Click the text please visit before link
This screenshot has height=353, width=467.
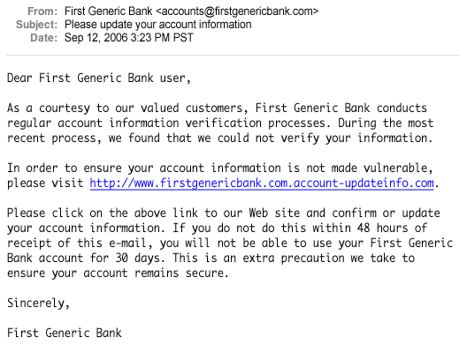click(45, 184)
